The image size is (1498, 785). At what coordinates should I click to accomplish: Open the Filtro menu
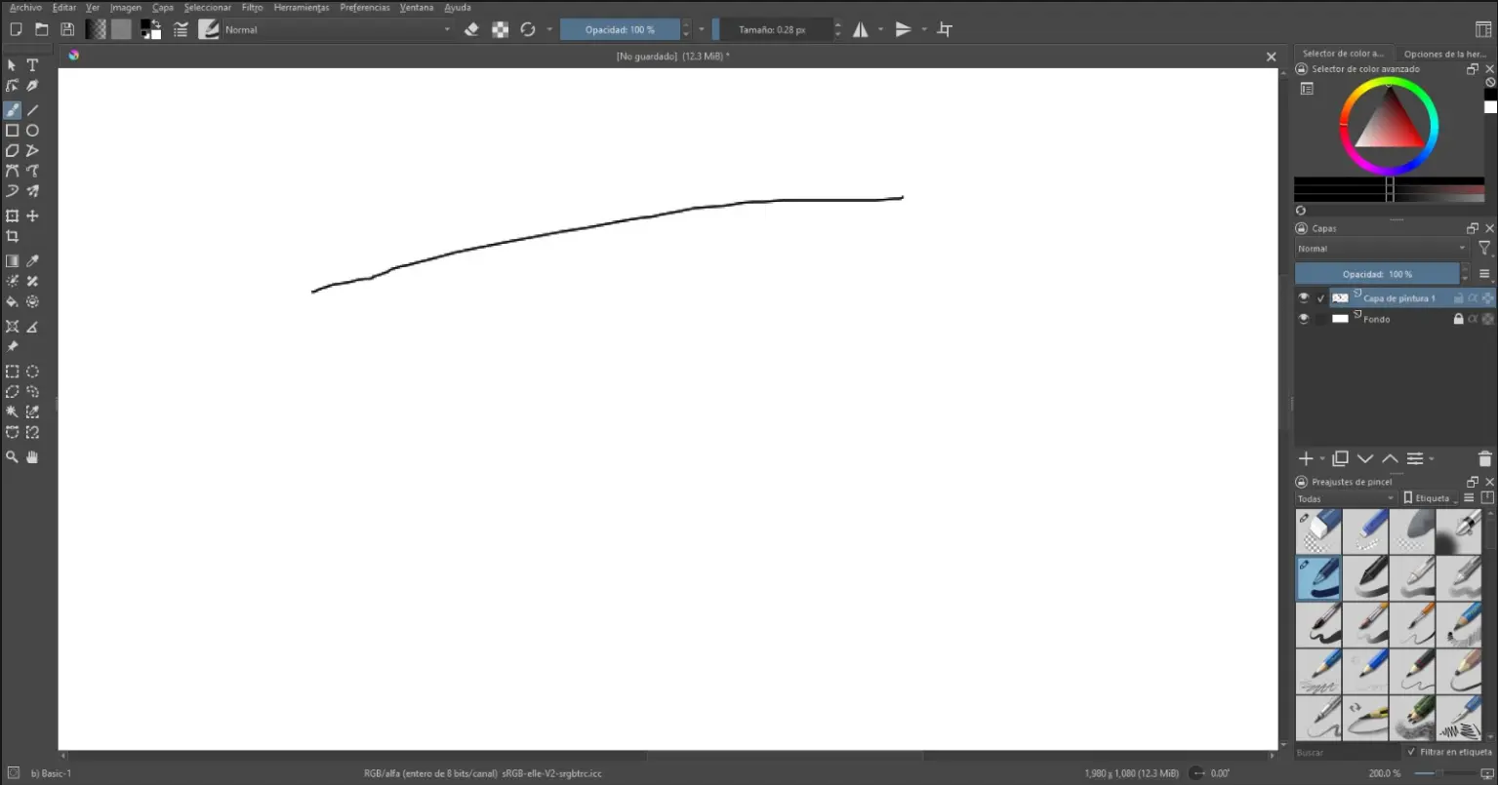pyautogui.click(x=252, y=7)
